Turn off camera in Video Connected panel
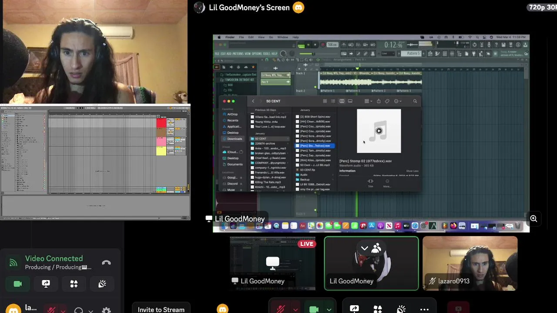 click(x=18, y=284)
